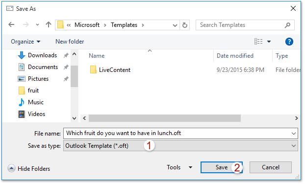Click the search magnifier icon
The width and height of the screenshot is (305, 184).
point(287,25)
